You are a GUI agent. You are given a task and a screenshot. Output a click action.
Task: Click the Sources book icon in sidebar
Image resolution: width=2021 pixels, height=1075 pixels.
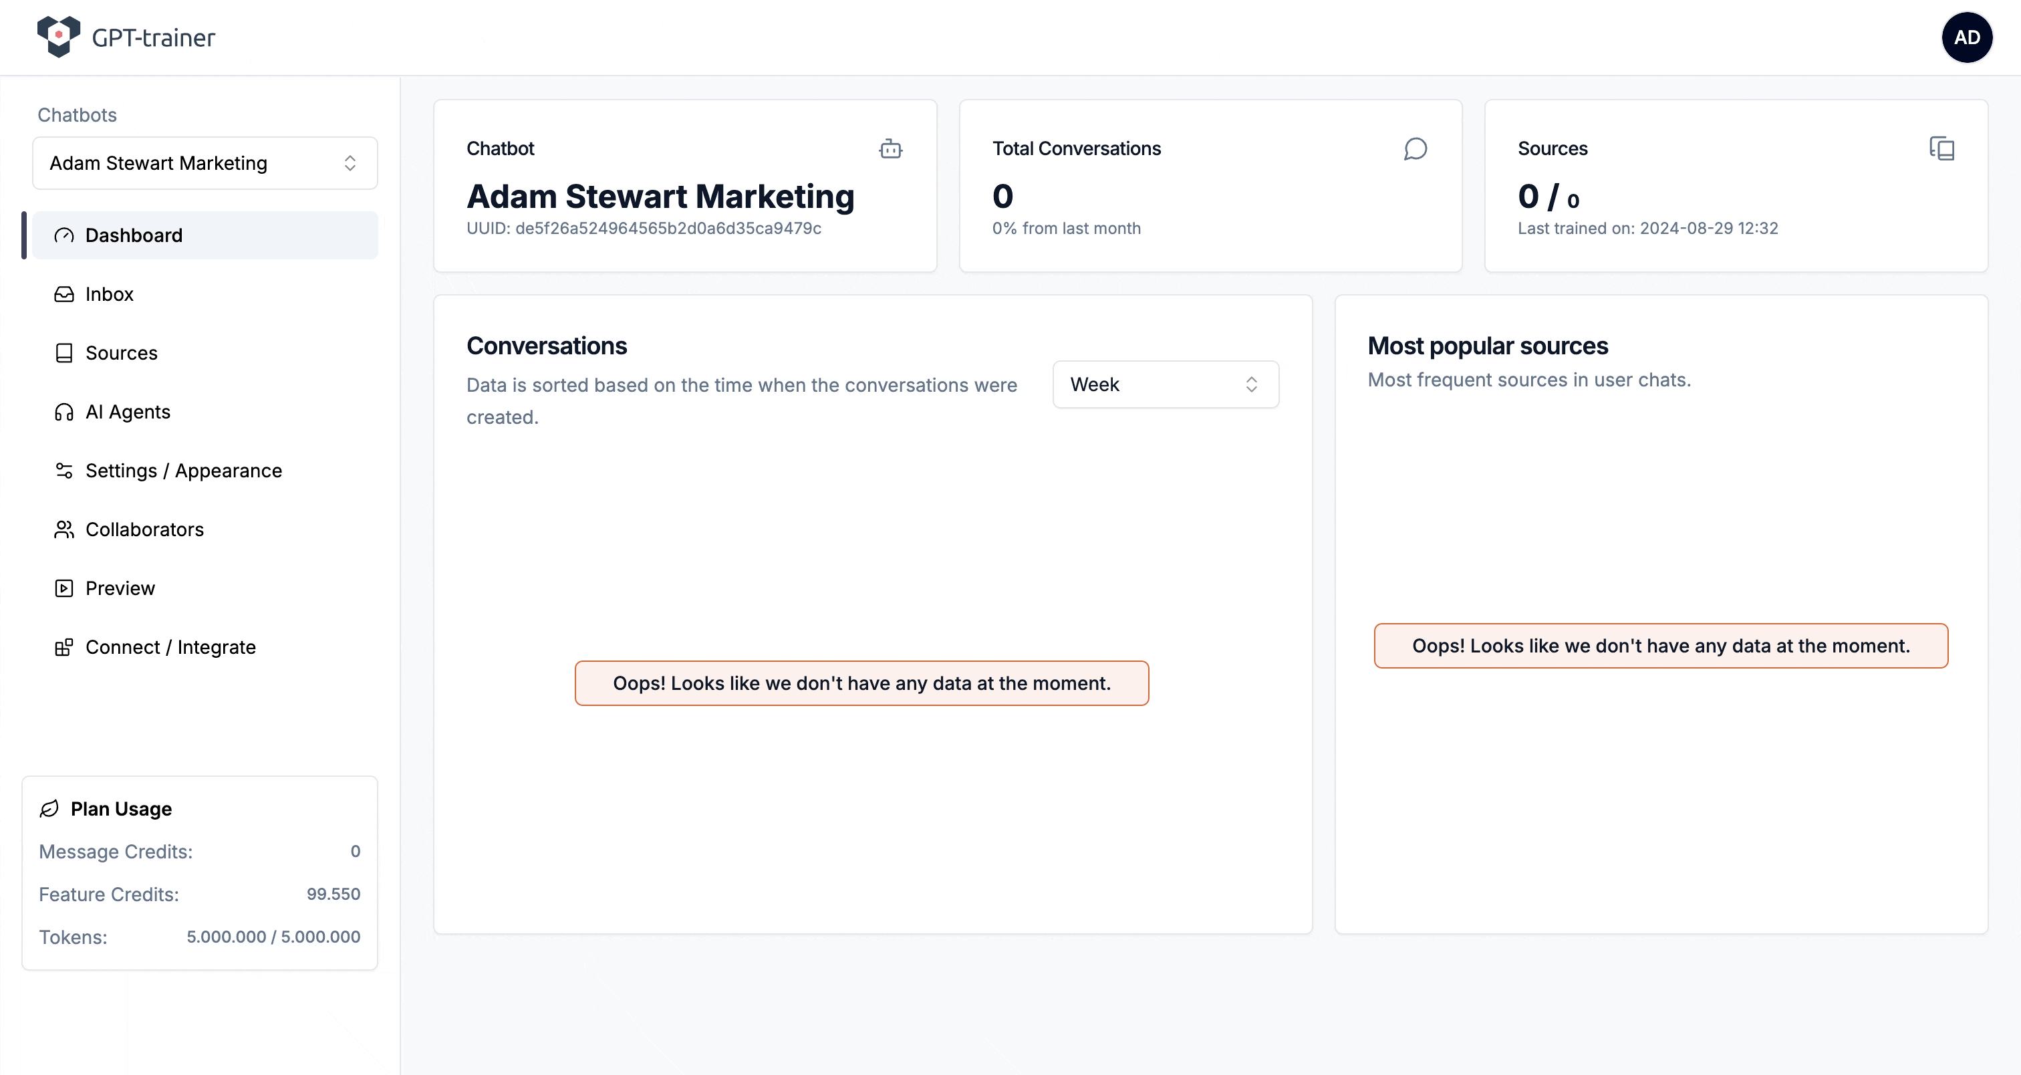pos(63,353)
